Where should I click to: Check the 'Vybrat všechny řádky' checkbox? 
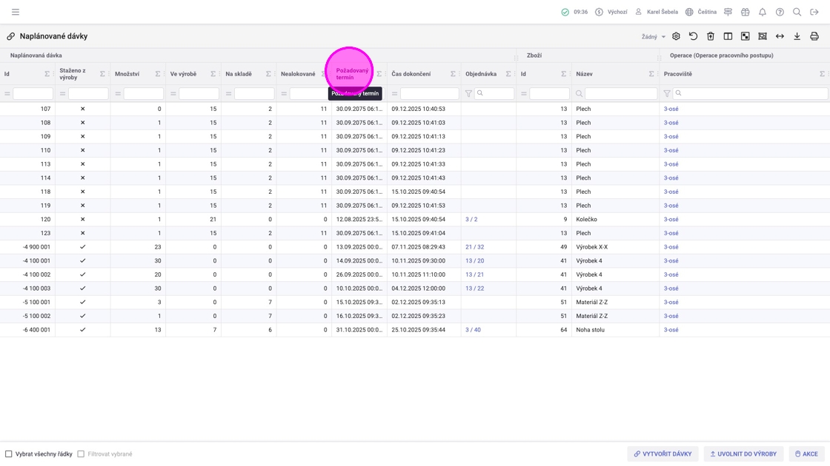point(9,454)
